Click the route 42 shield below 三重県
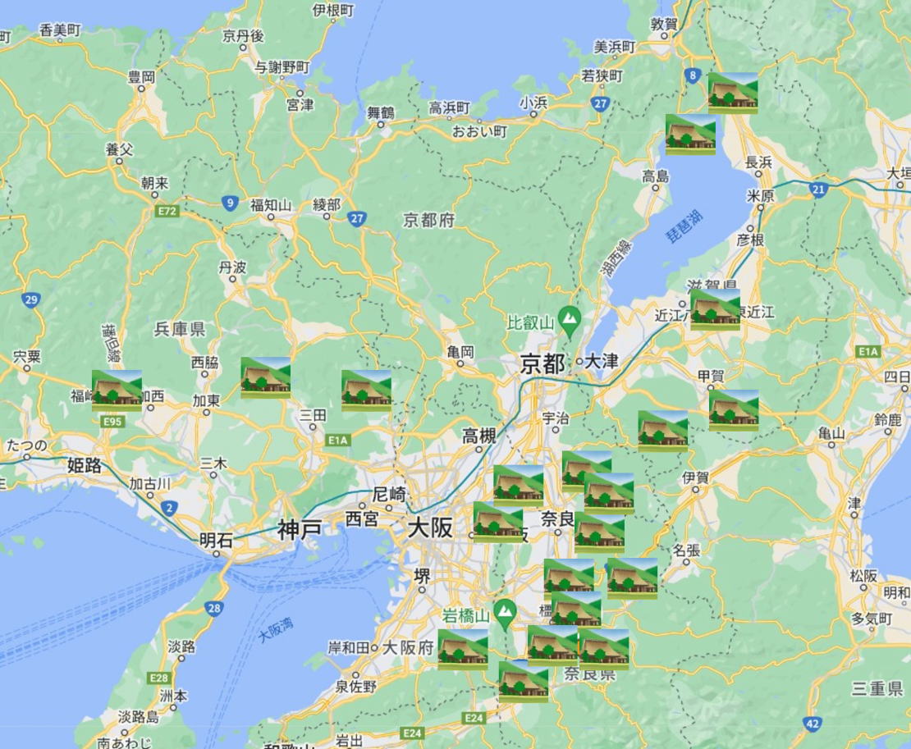 [x=813, y=724]
